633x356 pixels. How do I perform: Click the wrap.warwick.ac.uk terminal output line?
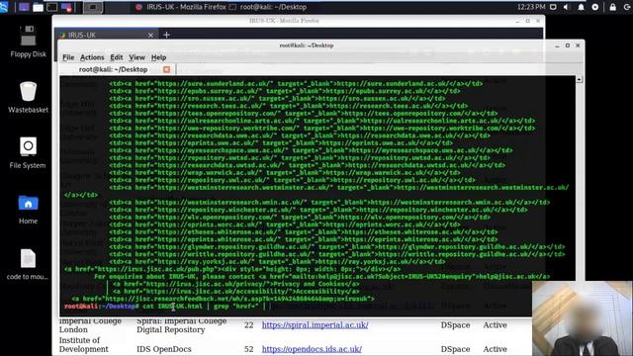[x=285, y=173]
